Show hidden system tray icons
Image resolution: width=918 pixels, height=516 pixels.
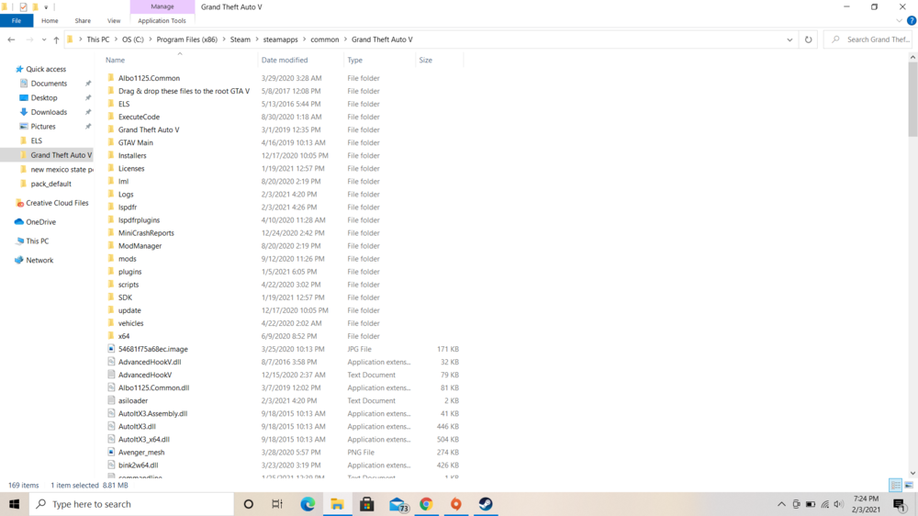[x=781, y=504]
